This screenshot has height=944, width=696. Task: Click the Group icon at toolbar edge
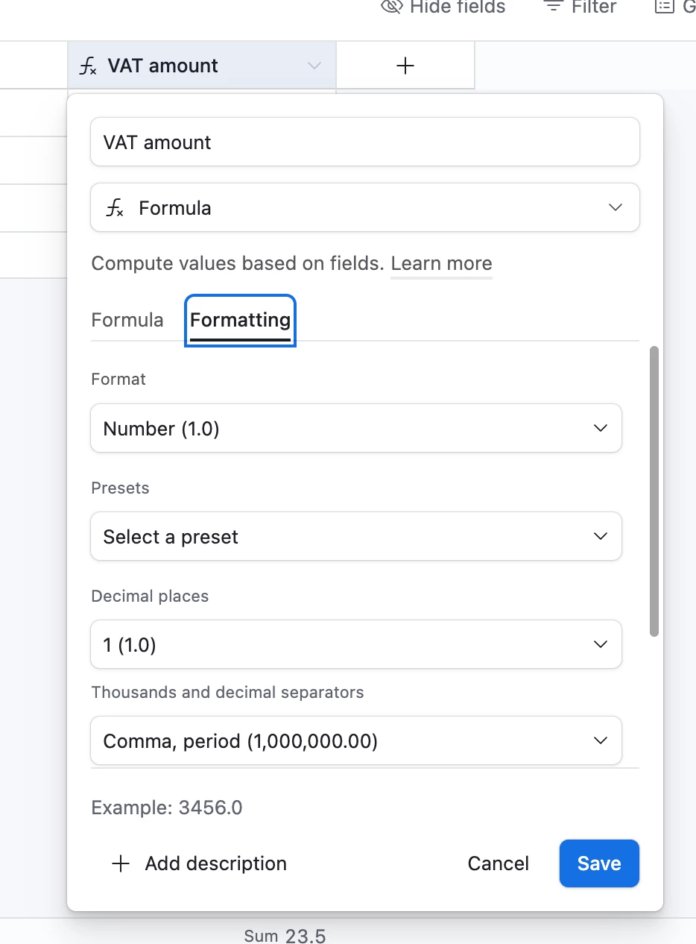coord(662,7)
